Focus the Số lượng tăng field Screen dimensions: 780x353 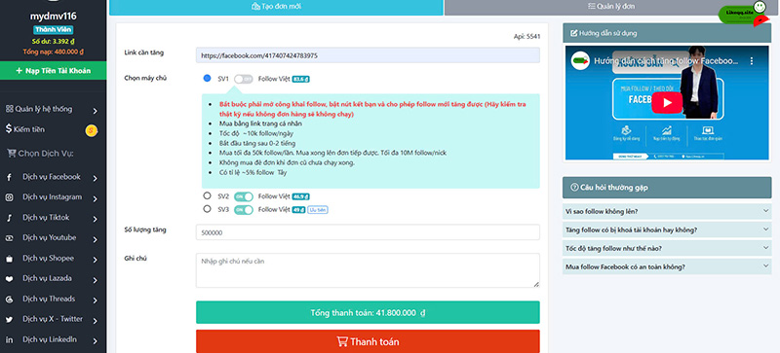coord(368,232)
